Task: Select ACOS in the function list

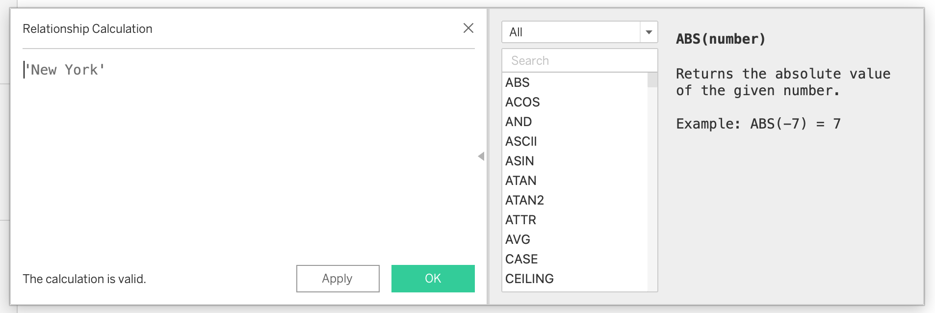Action: (522, 102)
